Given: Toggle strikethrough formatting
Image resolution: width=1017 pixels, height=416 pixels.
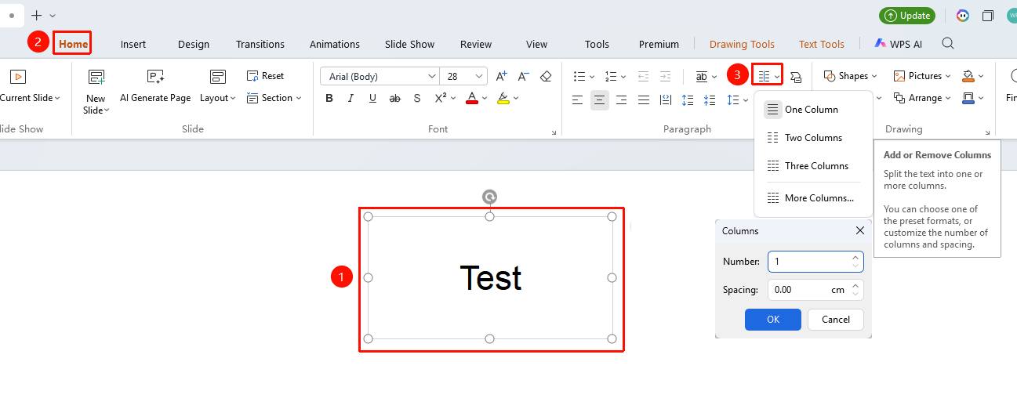Looking at the screenshot, I should [x=395, y=99].
